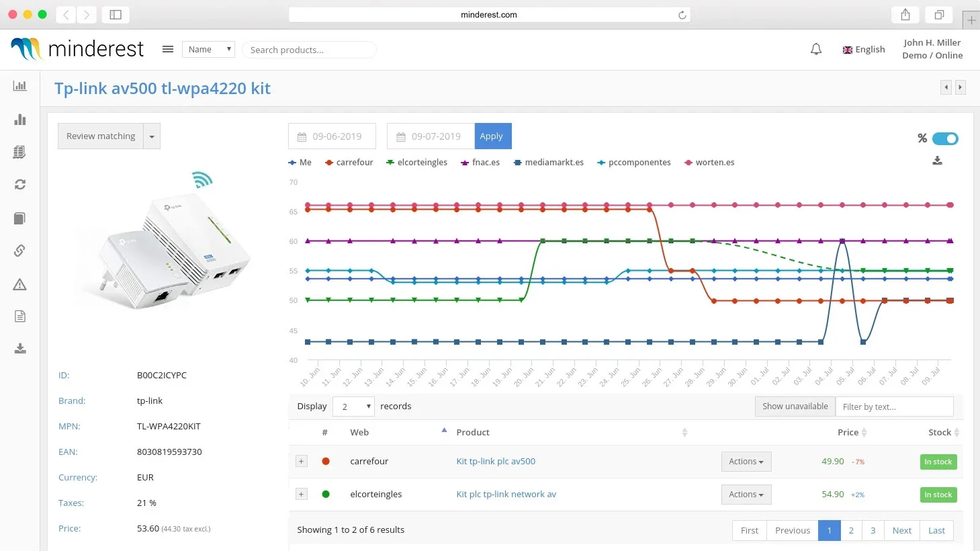This screenshot has width=980, height=551.
Task: Open Actions dropdown for elcorteingles
Action: coord(746,495)
